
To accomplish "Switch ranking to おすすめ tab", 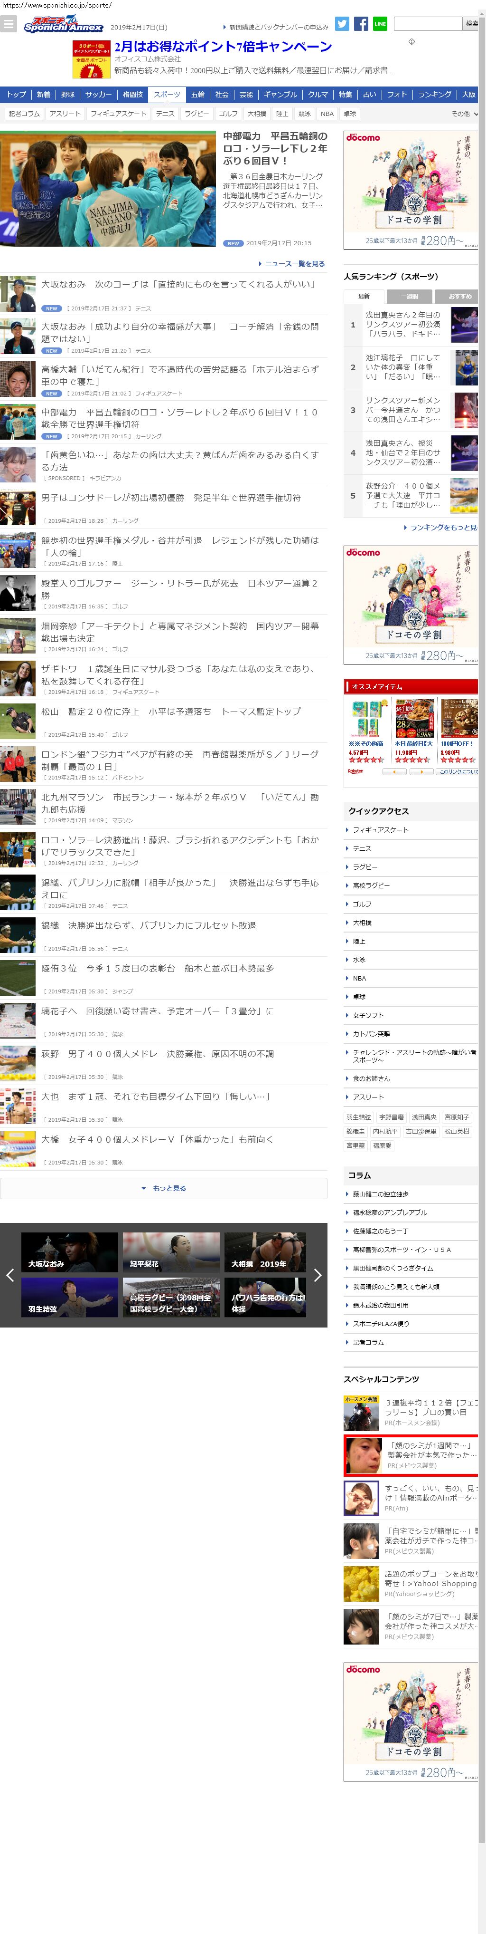I will (458, 297).
